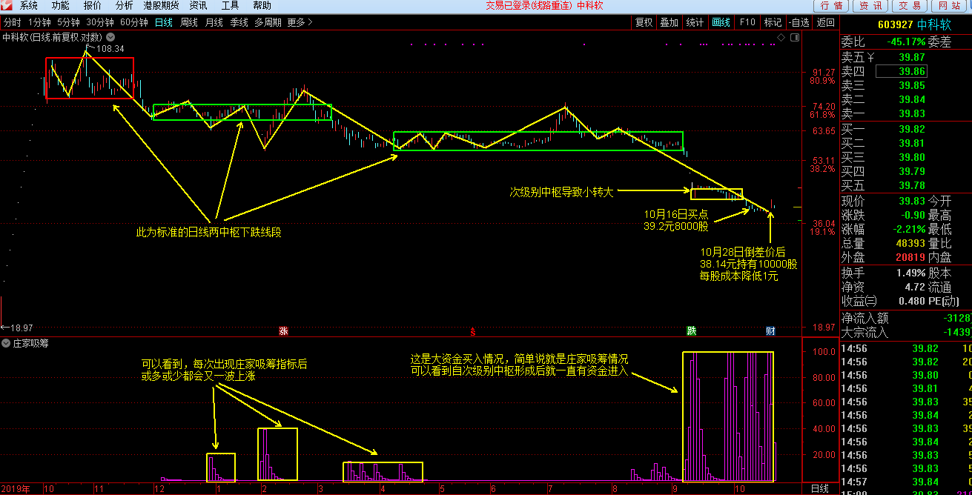Click the 委比 value -45.17%
The image size is (972, 495).
click(906, 42)
